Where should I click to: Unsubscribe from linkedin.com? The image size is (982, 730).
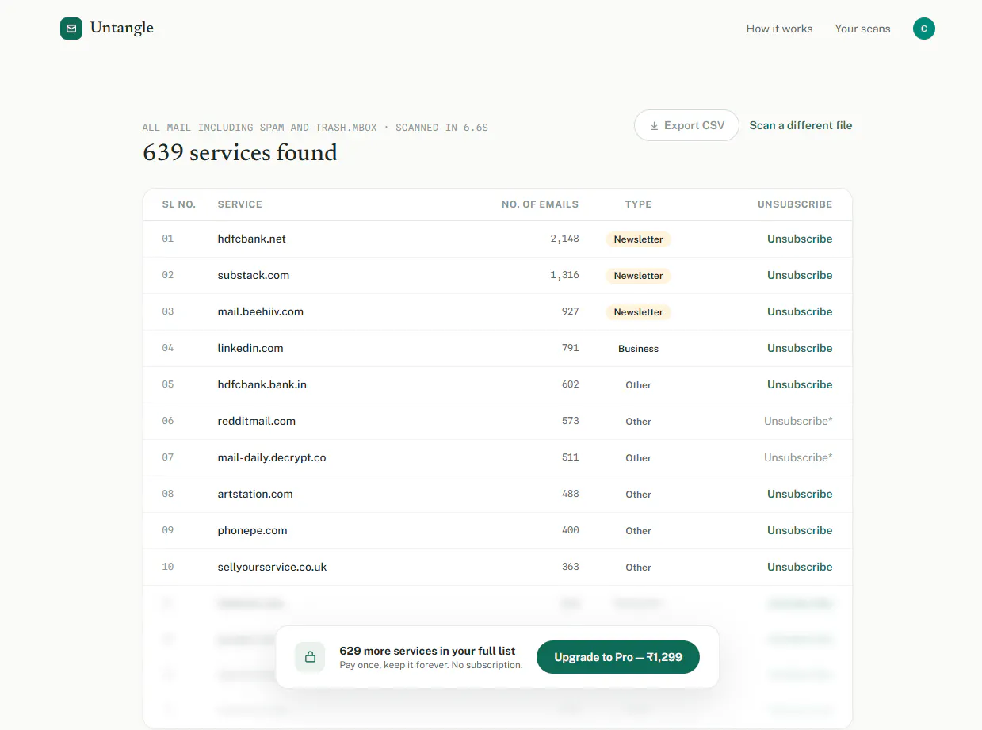pyautogui.click(x=800, y=348)
